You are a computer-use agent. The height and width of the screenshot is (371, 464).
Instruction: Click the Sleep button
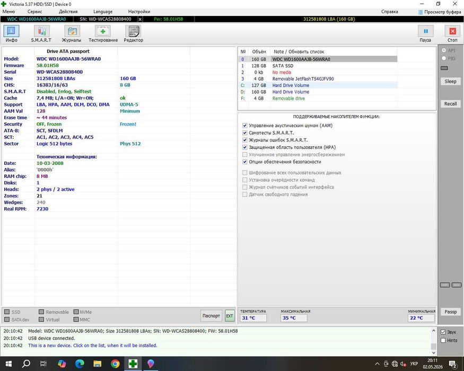[x=450, y=82]
